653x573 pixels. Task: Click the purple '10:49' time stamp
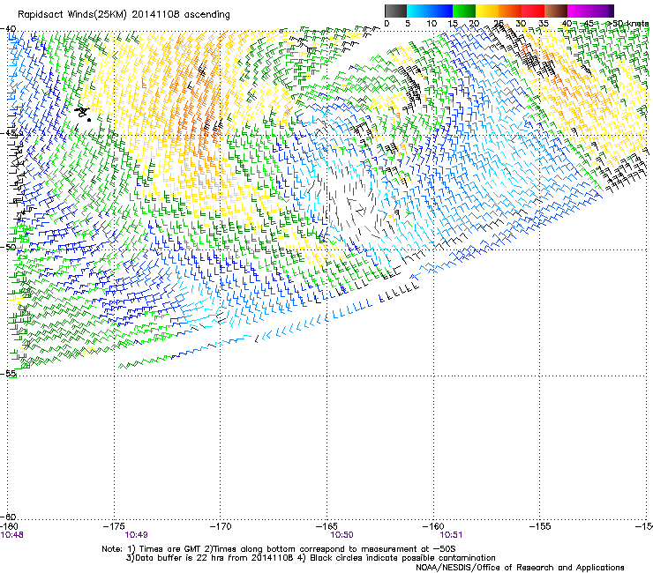136,535
